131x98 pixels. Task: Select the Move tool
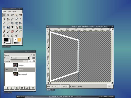click(4, 23)
